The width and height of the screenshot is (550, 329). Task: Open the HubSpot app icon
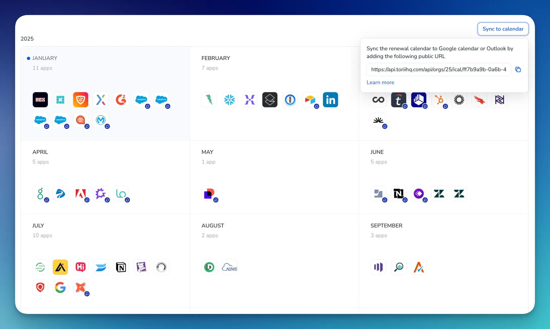coord(439,100)
